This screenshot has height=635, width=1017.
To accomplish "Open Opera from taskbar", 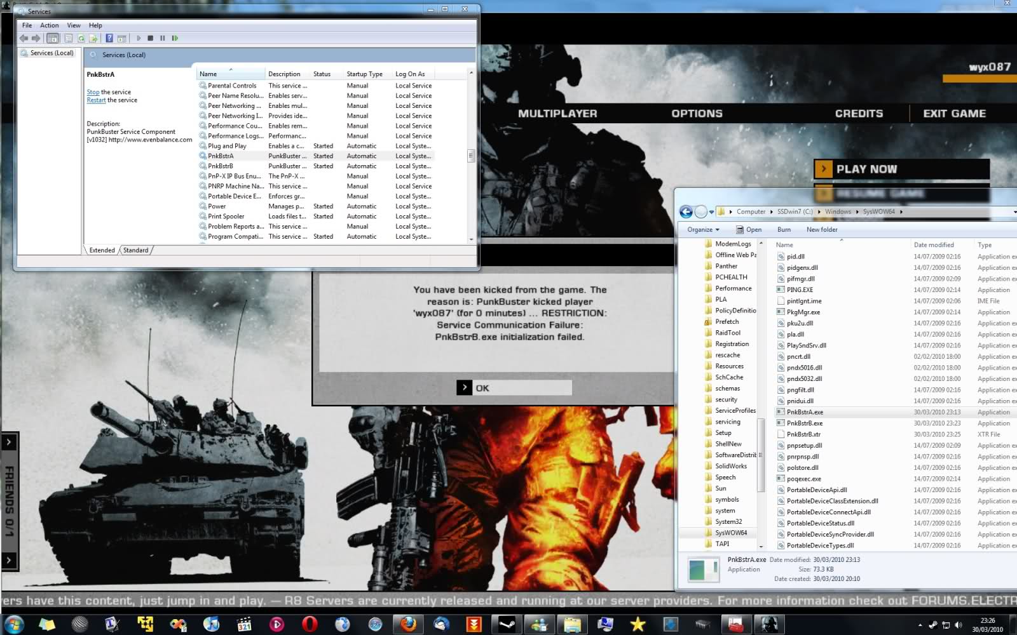I will [x=310, y=624].
